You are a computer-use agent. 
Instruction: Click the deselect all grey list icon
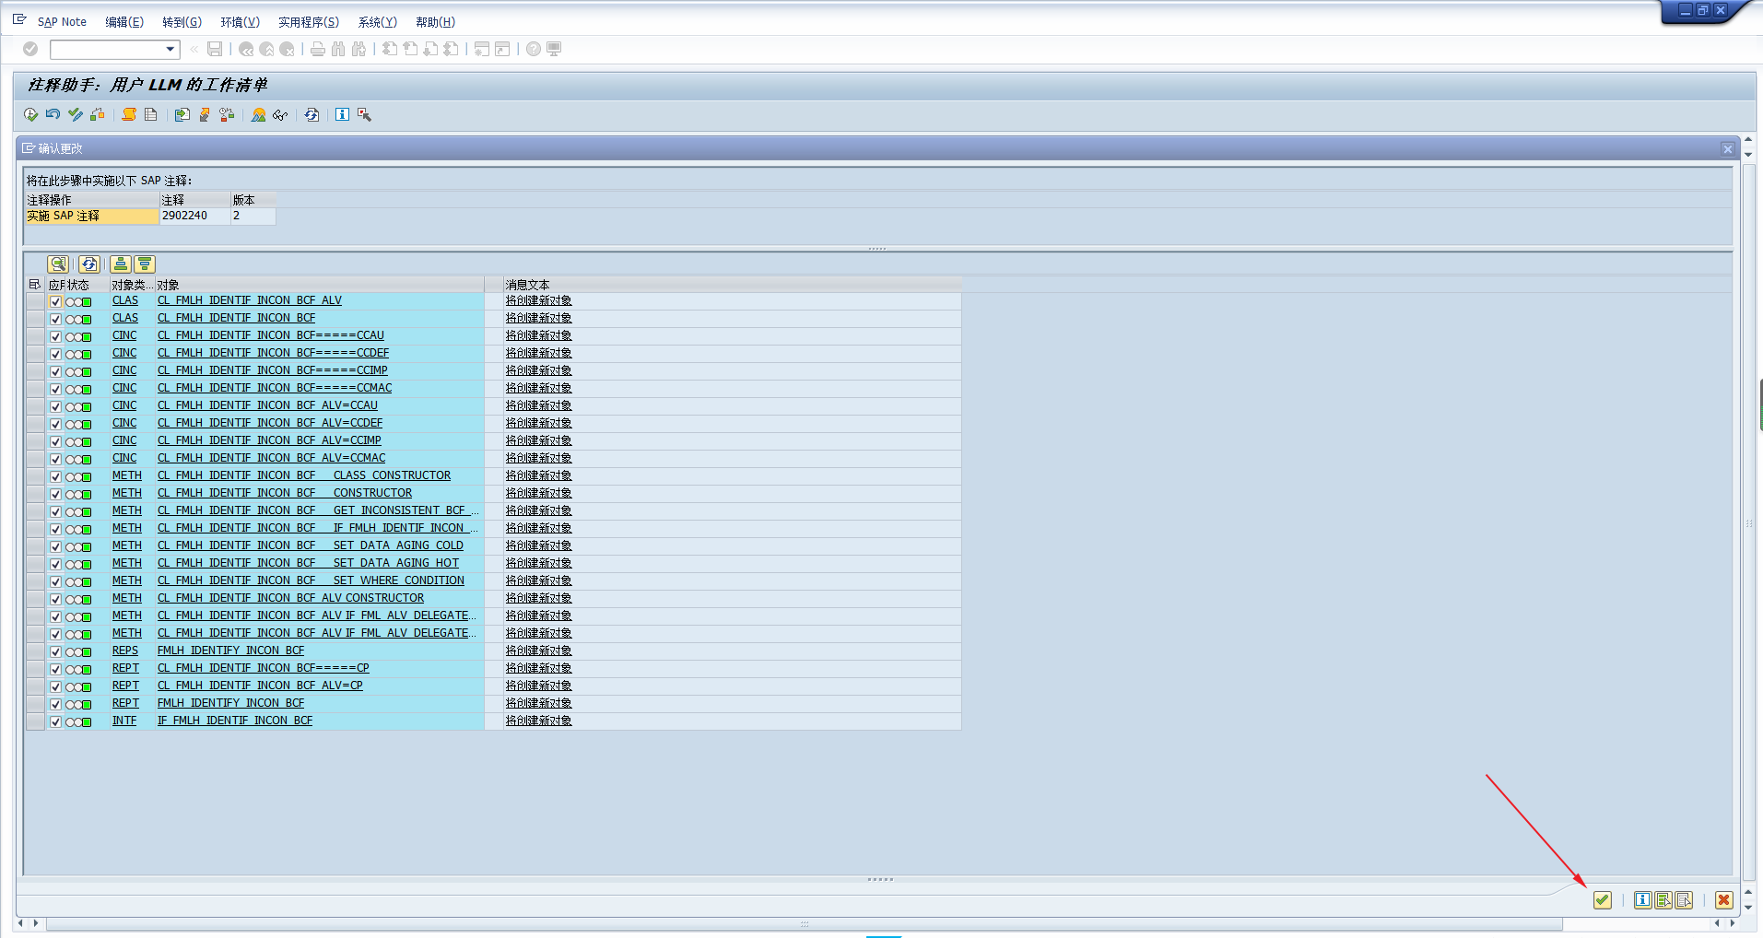click(x=1684, y=900)
